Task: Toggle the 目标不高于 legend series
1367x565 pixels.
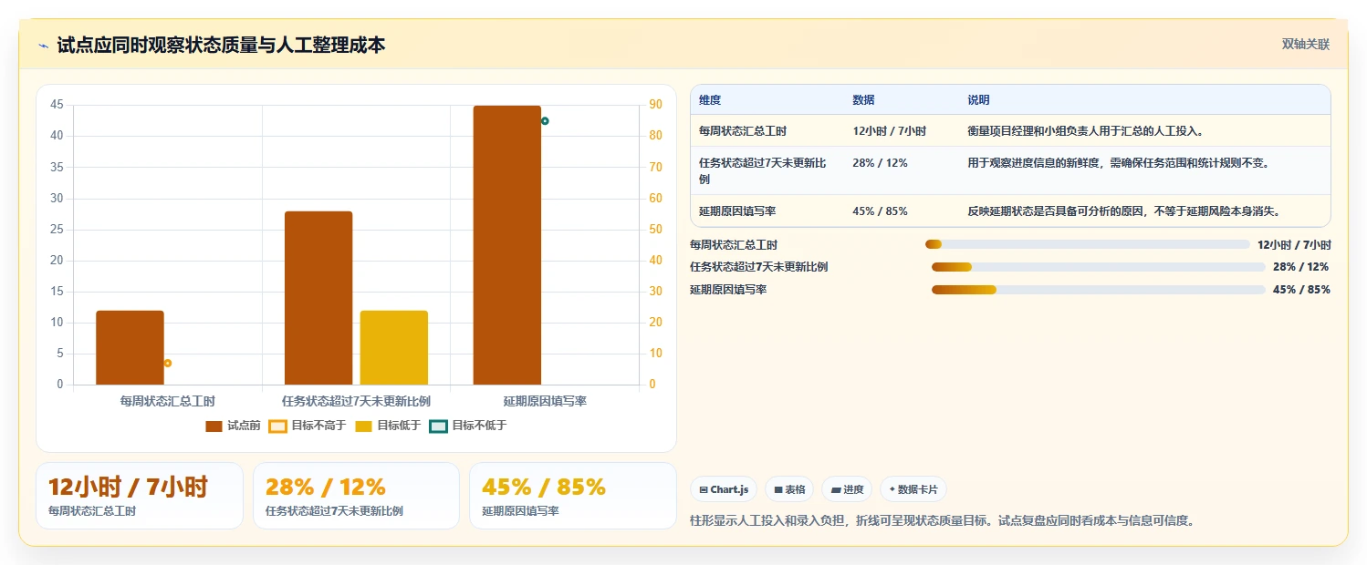Action: click(x=308, y=426)
